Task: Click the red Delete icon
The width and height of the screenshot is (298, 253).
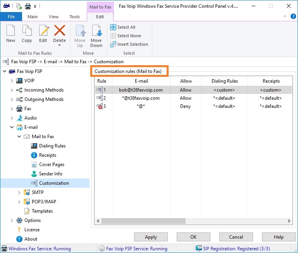Action: pos(60,30)
